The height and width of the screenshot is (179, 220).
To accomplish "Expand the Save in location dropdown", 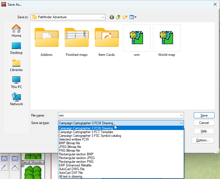I will pyautogui.click(x=103, y=17).
